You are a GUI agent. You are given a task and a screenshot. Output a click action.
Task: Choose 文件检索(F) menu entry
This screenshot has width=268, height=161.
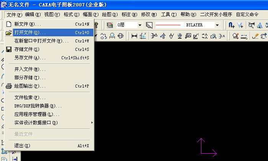pos(49,98)
